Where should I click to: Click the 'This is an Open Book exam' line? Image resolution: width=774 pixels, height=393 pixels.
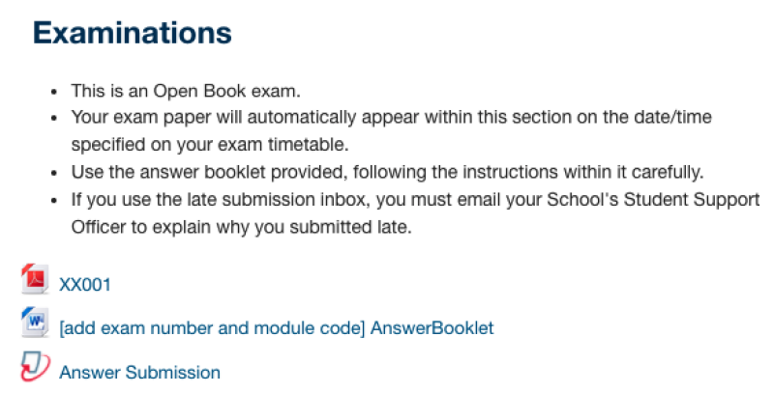coord(186,91)
